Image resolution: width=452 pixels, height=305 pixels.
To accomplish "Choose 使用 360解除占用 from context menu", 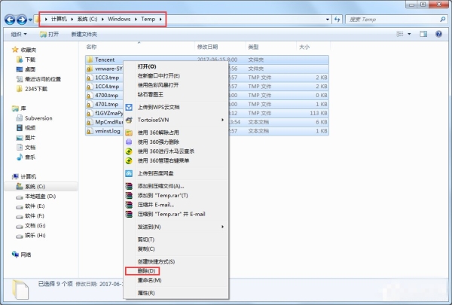I will [176, 133].
